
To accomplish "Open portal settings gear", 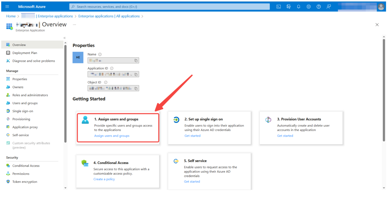I will (x=309, y=7).
